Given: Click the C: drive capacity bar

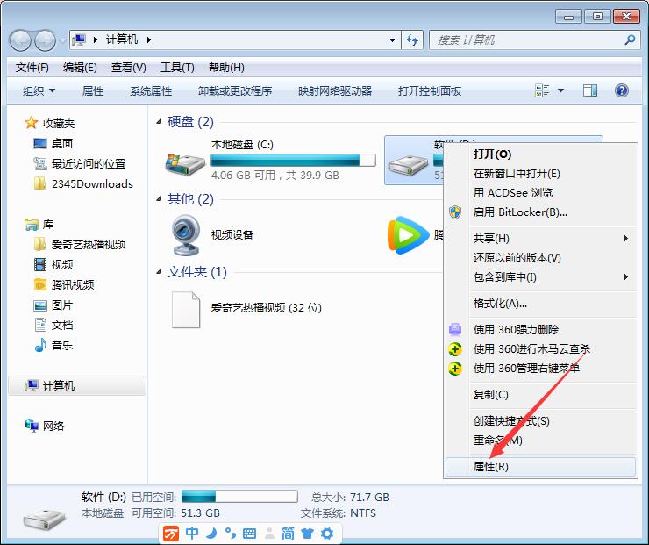Looking at the screenshot, I should pyautogui.click(x=293, y=161).
